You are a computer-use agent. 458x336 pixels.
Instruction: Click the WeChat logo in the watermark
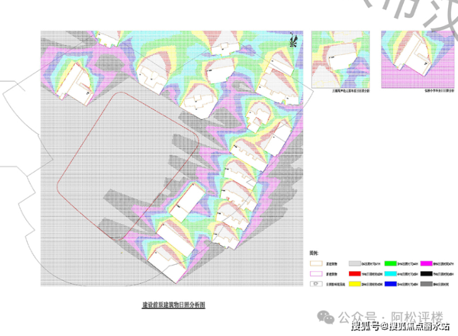coord(327,316)
